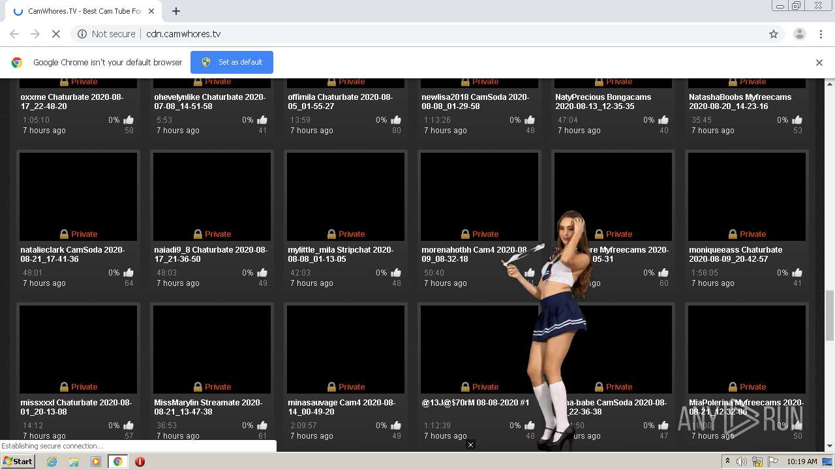Screen dimensions: 835x470
Task: Select the CamWhores.TV browser tab
Action: (x=83, y=11)
